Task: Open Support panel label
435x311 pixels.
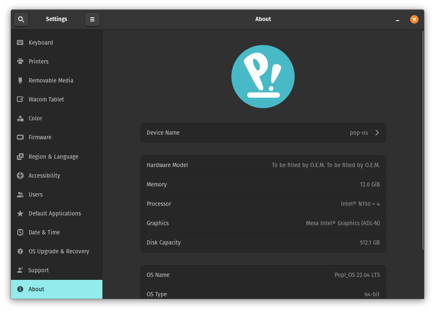Action: point(38,270)
